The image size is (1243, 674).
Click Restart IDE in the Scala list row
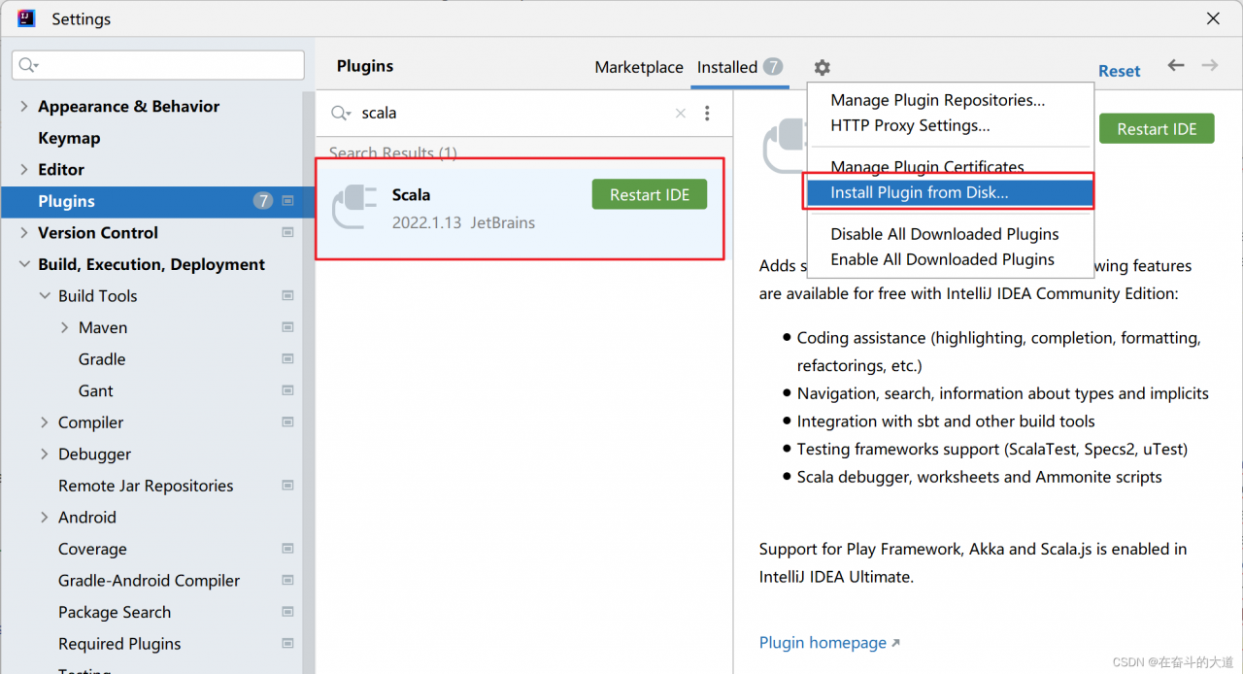click(x=650, y=194)
